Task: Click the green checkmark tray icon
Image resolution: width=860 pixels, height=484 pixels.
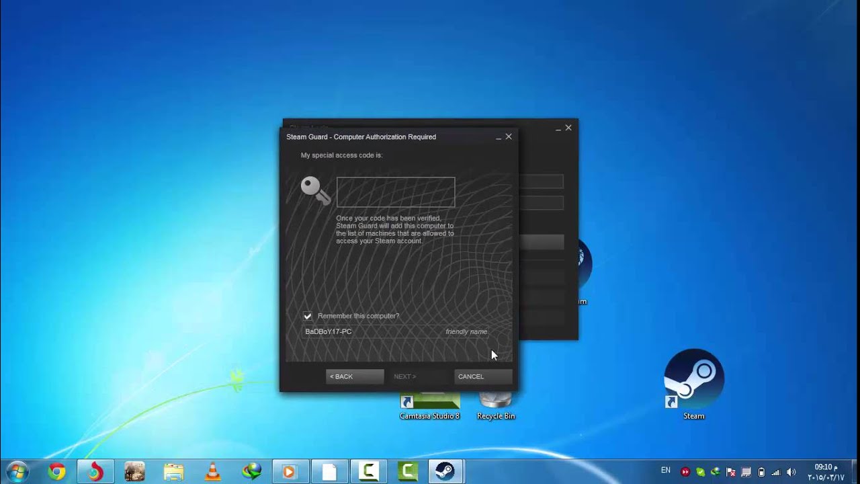Action: coord(700,472)
